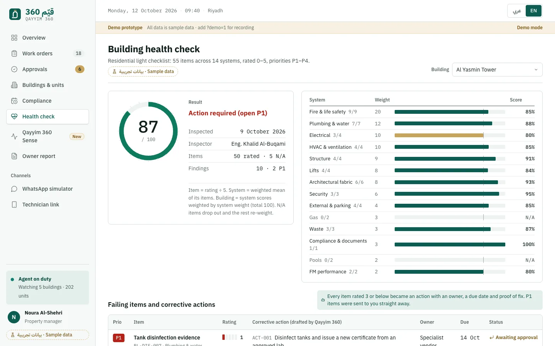Viewport: 555px width, 346px height.
Task: Click the robot icon in the info banner
Action: pyautogui.click(x=323, y=300)
